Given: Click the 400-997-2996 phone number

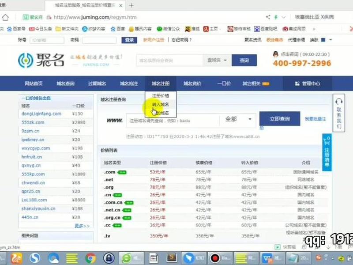Looking at the screenshot, I should pyautogui.click(x=302, y=63).
